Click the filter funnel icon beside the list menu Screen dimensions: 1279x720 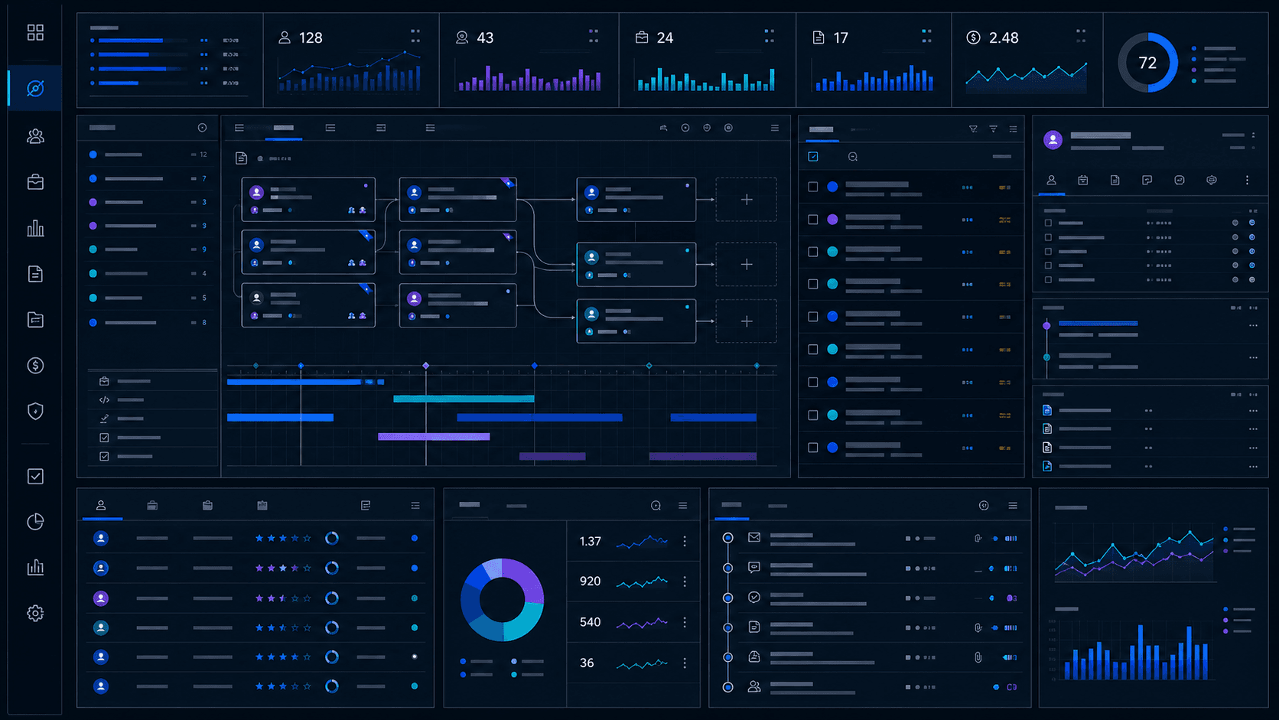(993, 129)
